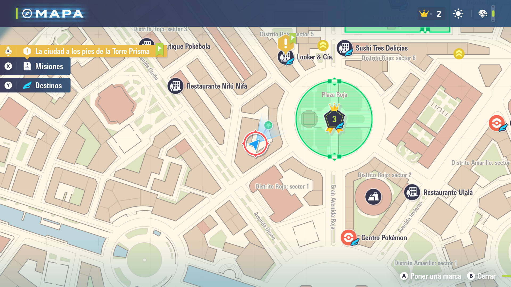
Task: Click the green star waypoint marker
Action: coord(268,125)
